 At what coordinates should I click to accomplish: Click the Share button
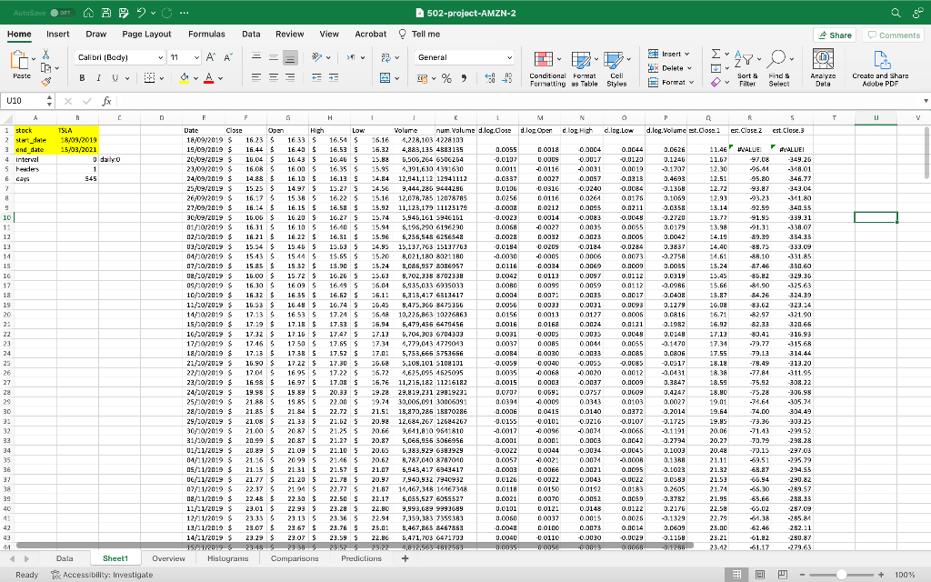pyautogui.click(x=834, y=34)
